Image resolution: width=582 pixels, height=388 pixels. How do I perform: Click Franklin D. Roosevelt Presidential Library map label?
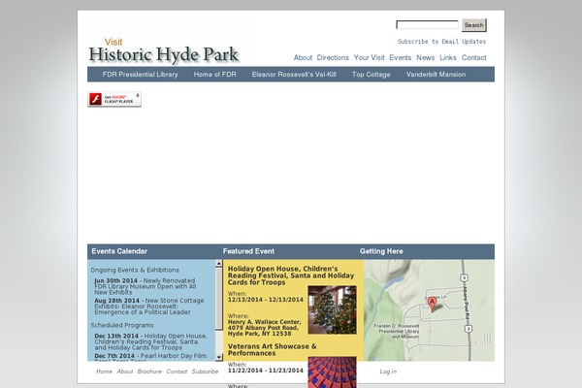coord(397,331)
